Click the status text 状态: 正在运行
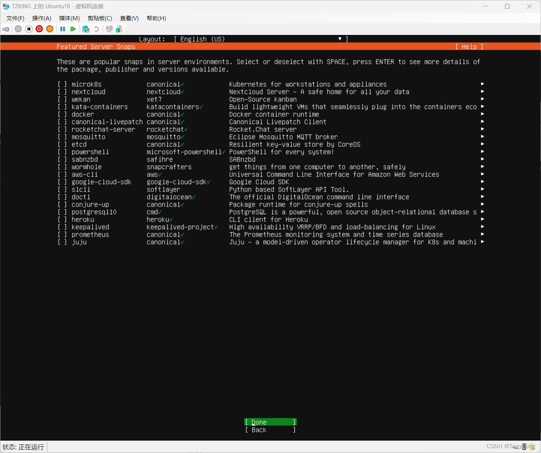541x453 pixels. [23, 447]
